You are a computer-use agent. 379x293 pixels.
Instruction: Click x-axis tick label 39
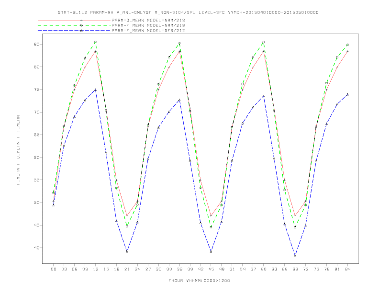[190, 269]
